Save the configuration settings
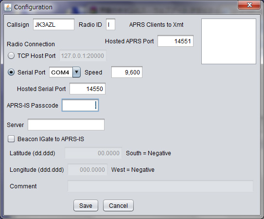264x219 pixels. click(x=86, y=205)
